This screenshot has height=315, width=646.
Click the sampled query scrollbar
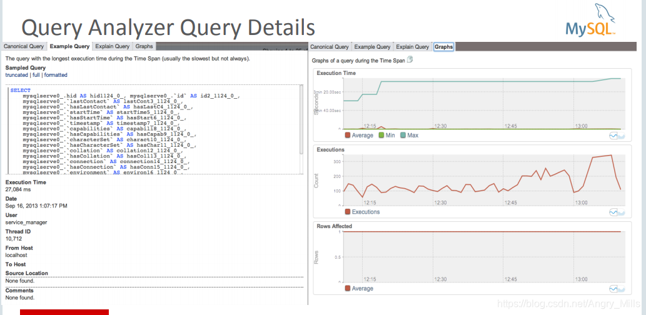pos(301,119)
